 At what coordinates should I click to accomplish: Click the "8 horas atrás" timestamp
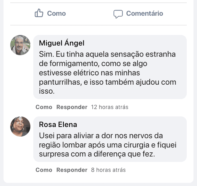tap(108, 170)
